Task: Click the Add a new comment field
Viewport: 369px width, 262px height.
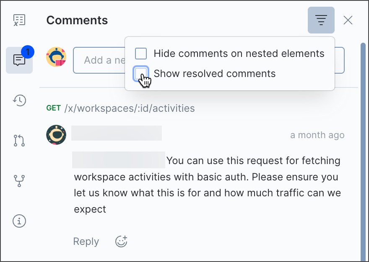Action: (x=99, y=60)
